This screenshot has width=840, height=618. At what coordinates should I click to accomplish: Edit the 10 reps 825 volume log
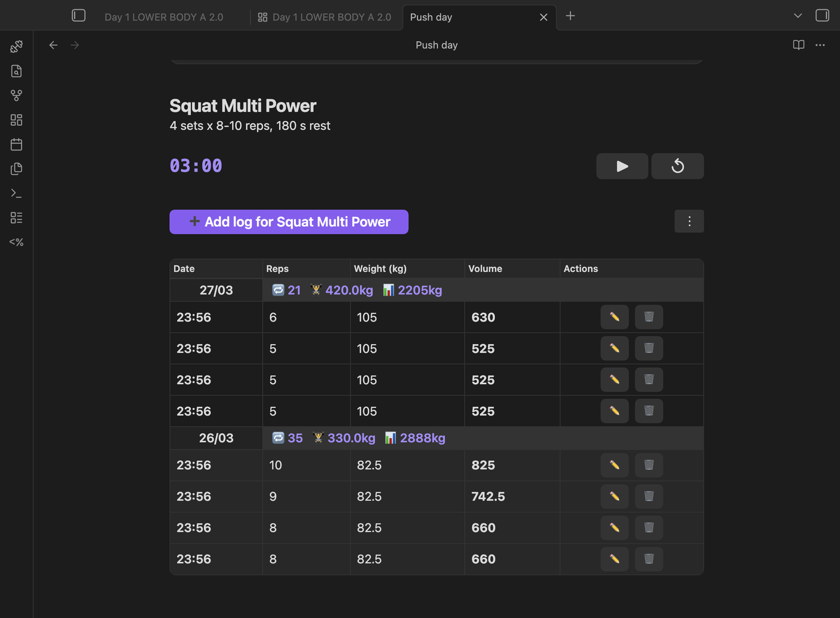[614, 465]
